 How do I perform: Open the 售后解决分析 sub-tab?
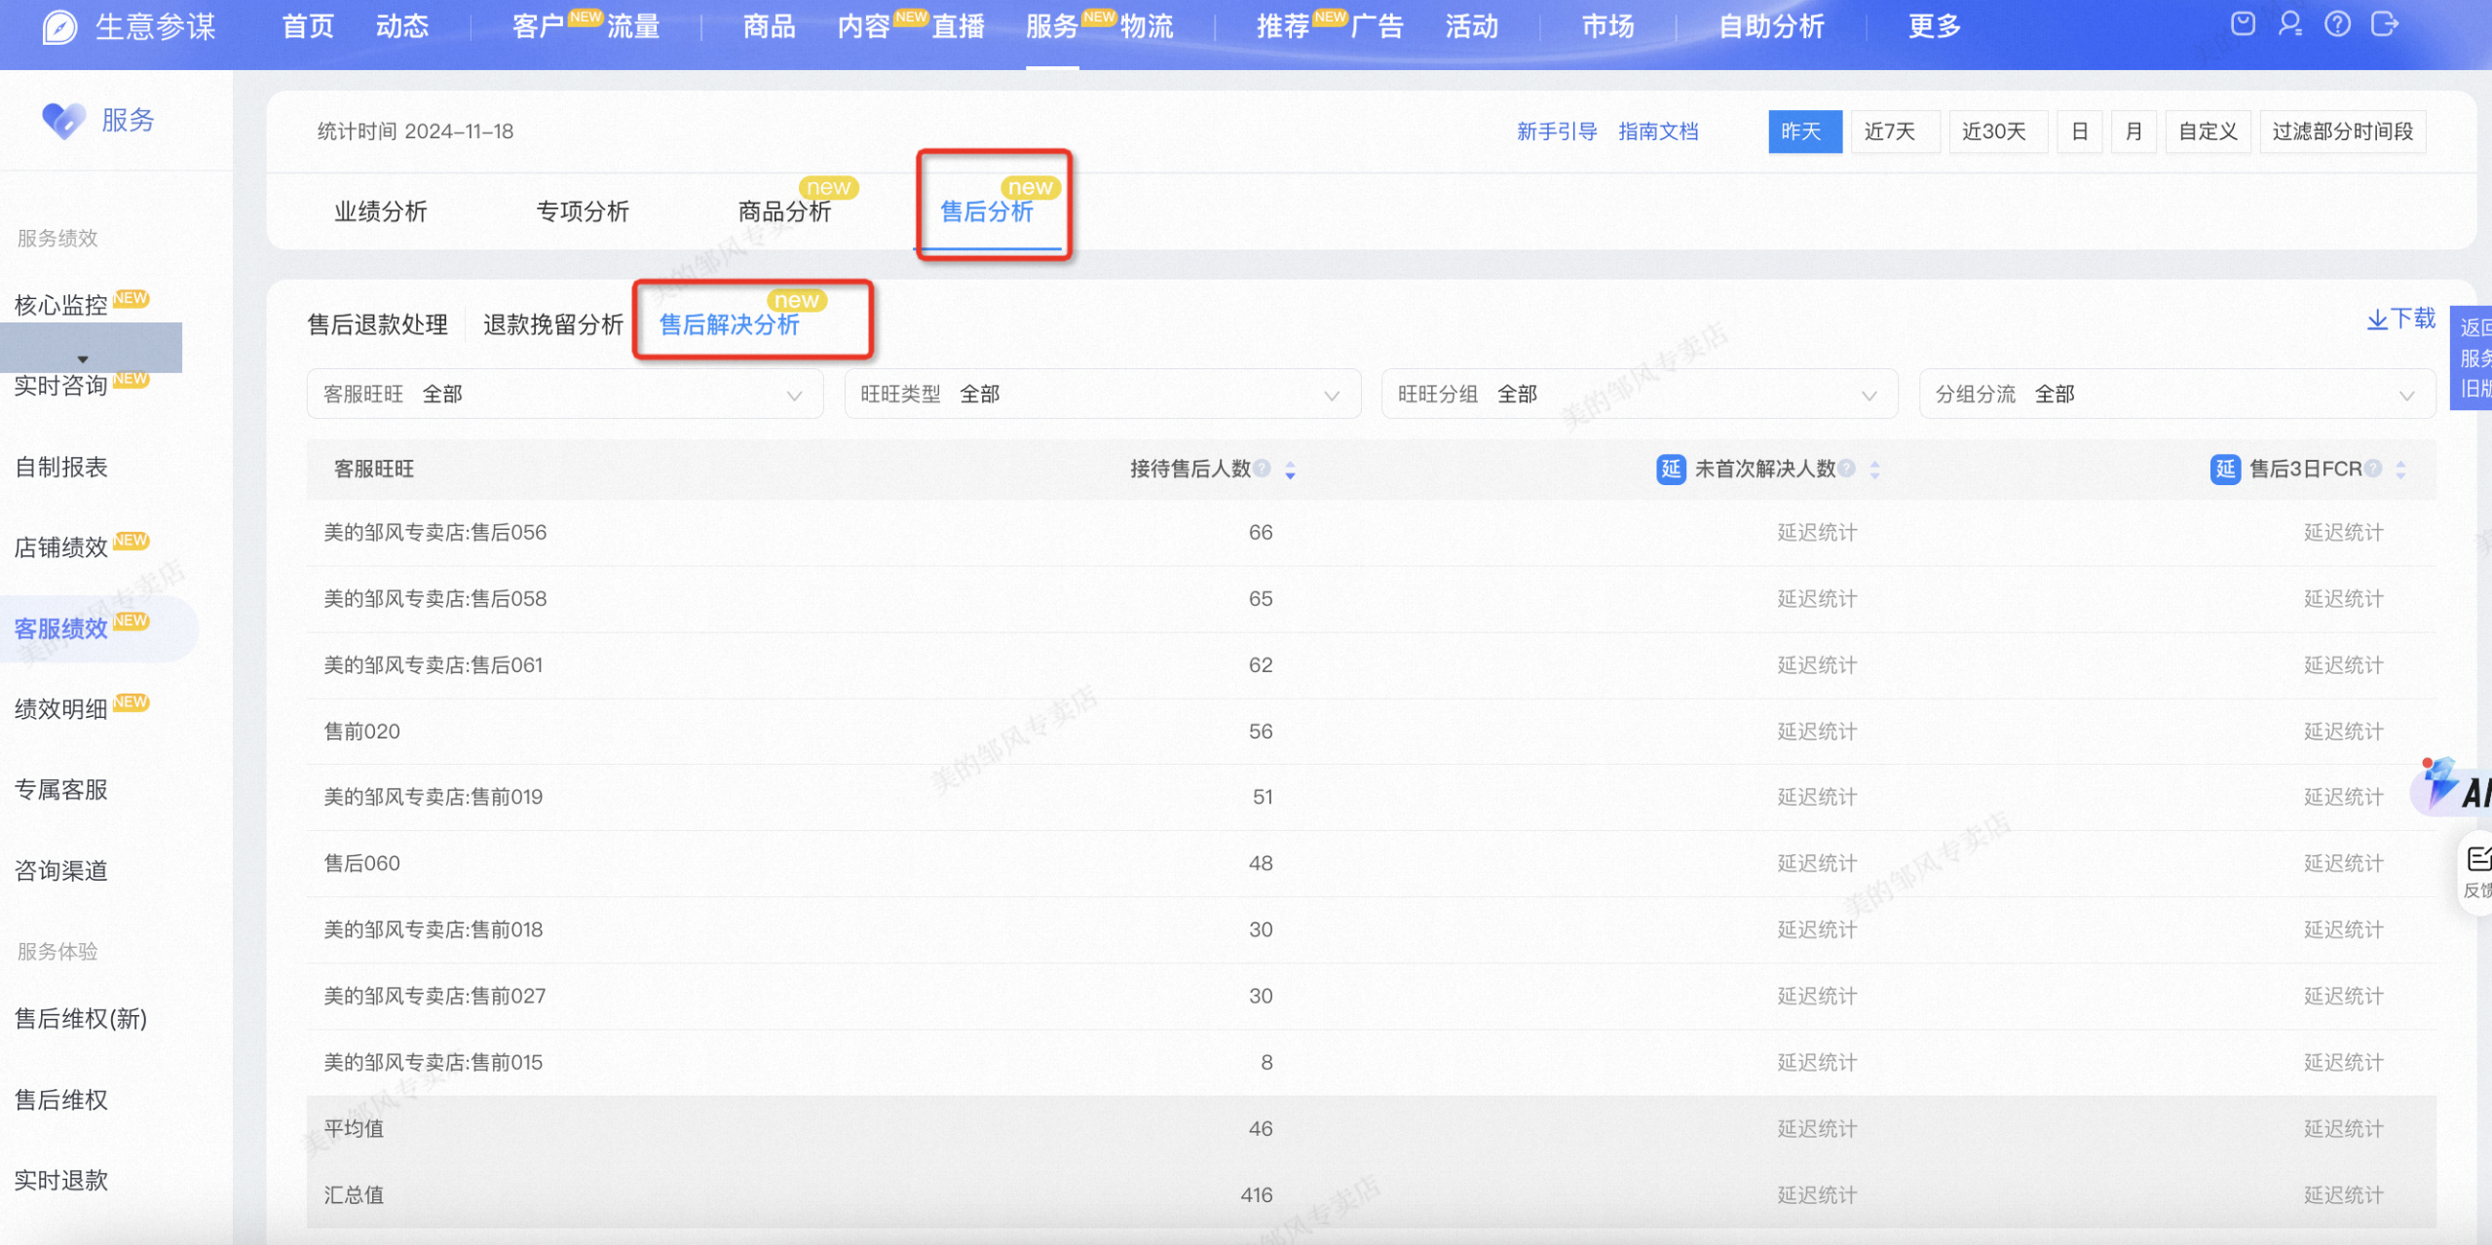730,324
